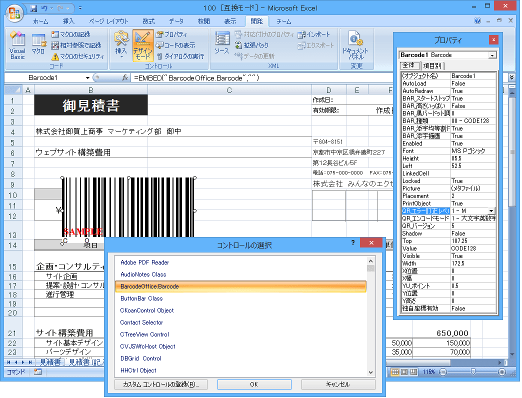Click the insert function fx icon
This screenshot has width=522, height=398.
tap(125, 77)
